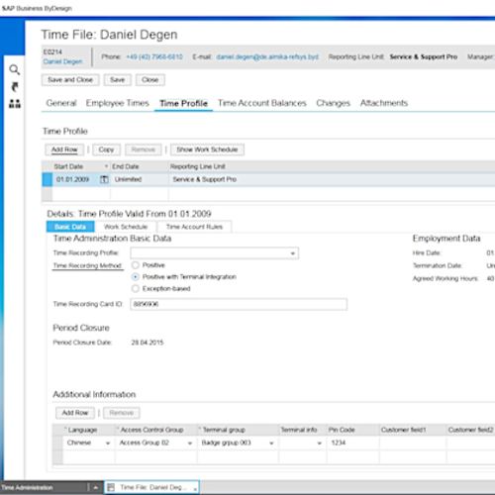Select the Additional Information row selector for Chinese
Viewport: 495px width, 495px height.
click(x=57, y=443)
